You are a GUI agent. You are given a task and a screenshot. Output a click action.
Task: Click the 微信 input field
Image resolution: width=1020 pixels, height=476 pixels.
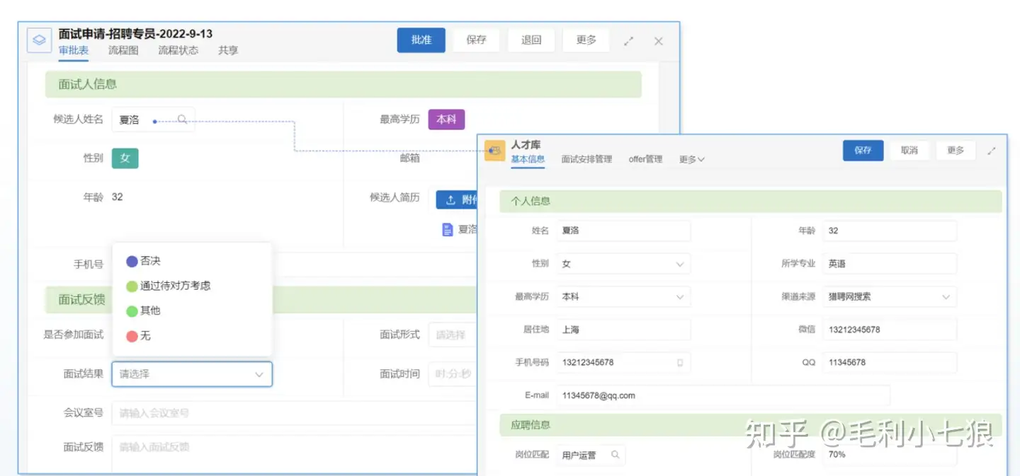point(890,330)
